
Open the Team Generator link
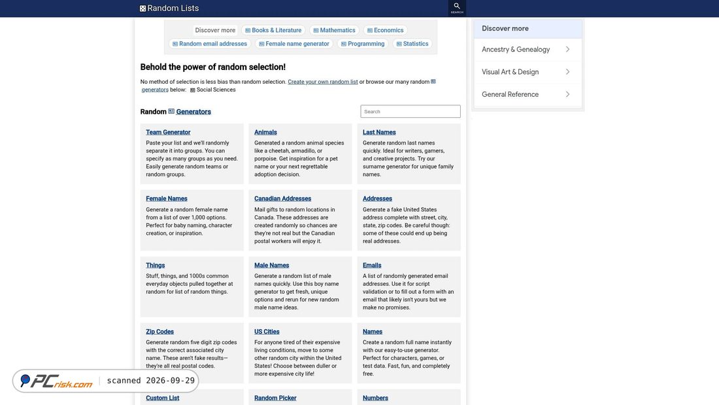[x=168, y=132]
